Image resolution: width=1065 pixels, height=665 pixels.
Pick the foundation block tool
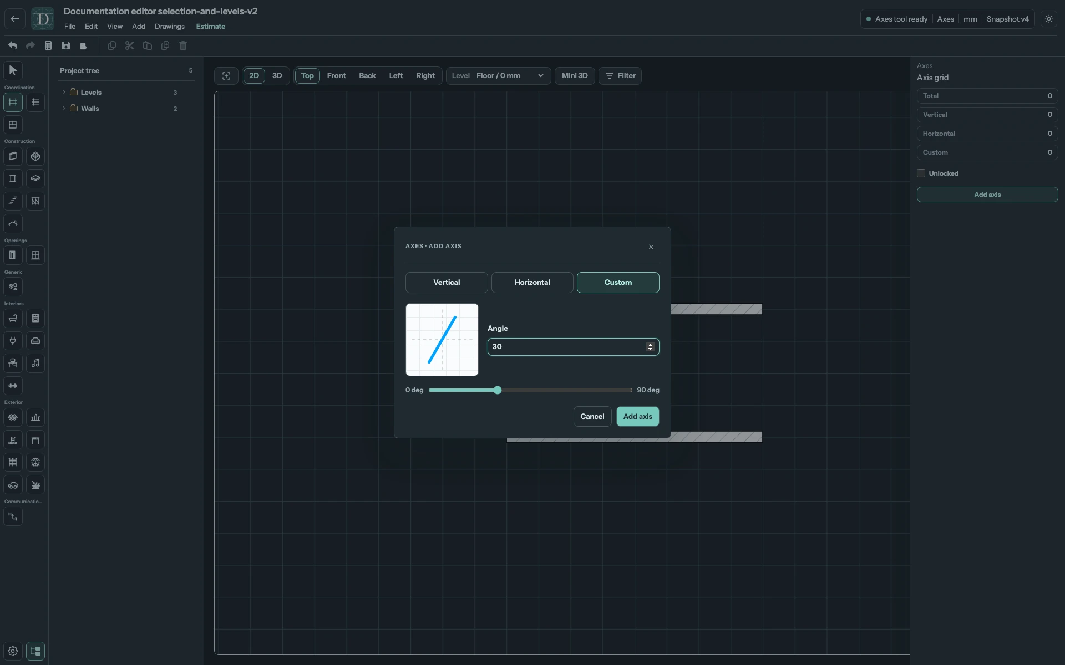tap(35, 156)
